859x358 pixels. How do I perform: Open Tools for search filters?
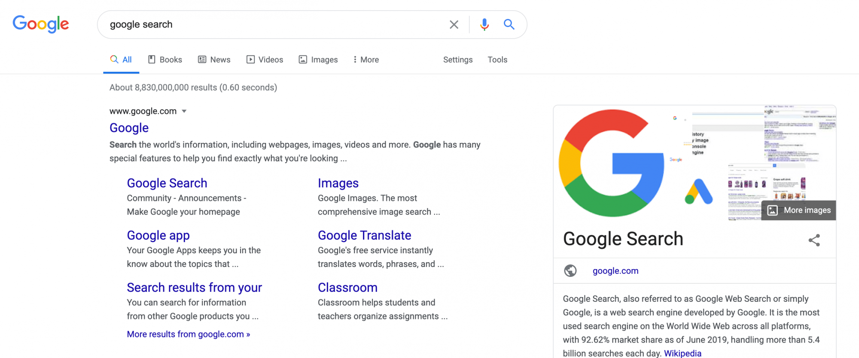click(497, 60)
